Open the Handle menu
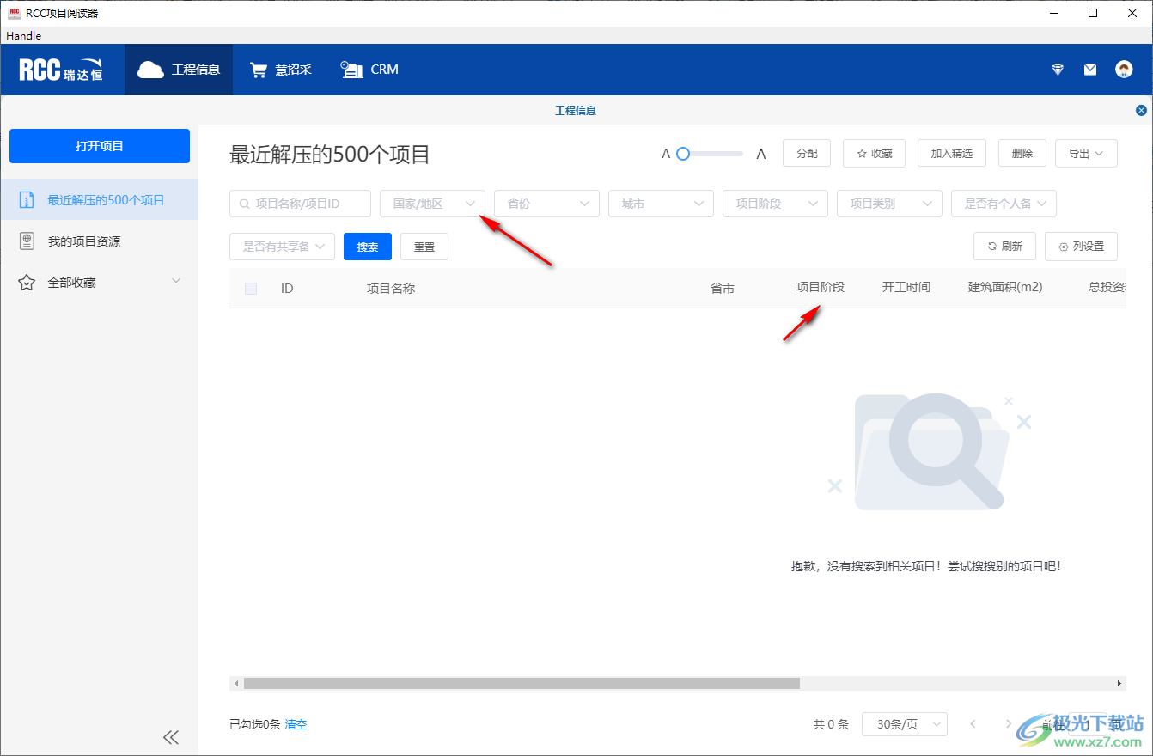This screenshot has width=1153, height=756. point(22,35)
